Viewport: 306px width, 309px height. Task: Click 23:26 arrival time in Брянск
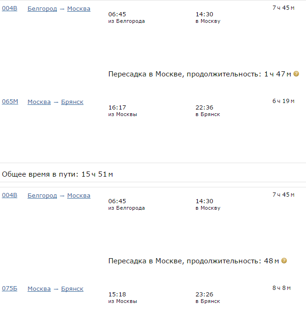click(x=204, y=294)
